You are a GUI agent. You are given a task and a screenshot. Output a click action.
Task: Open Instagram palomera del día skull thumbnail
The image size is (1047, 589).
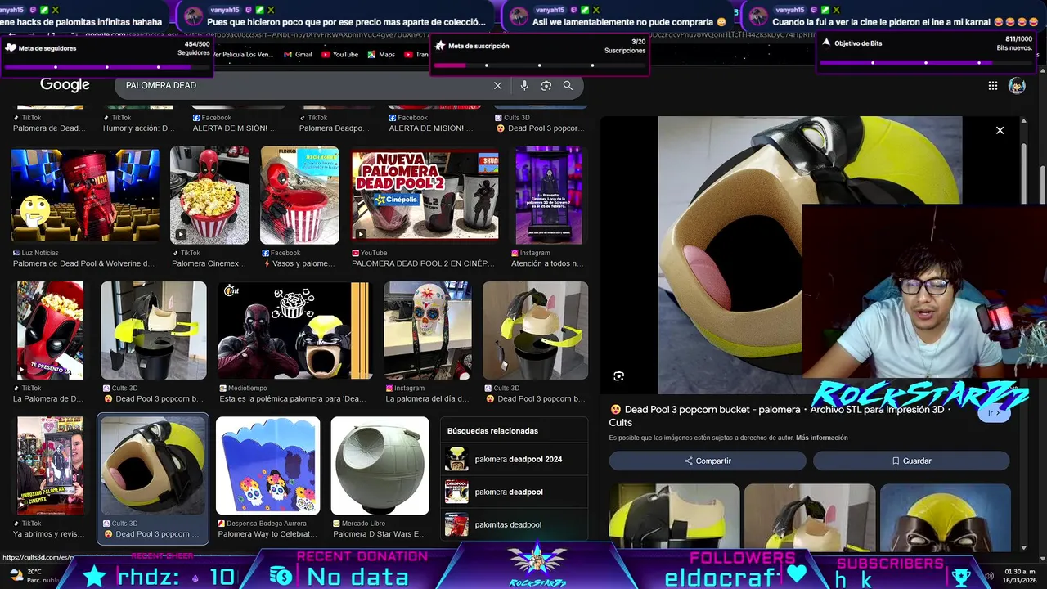428,330
